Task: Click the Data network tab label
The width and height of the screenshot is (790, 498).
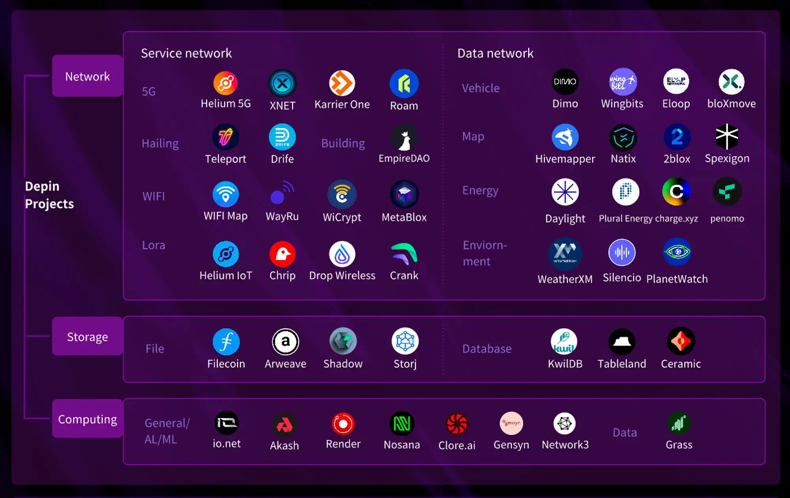Action: [x=495, y=53]
